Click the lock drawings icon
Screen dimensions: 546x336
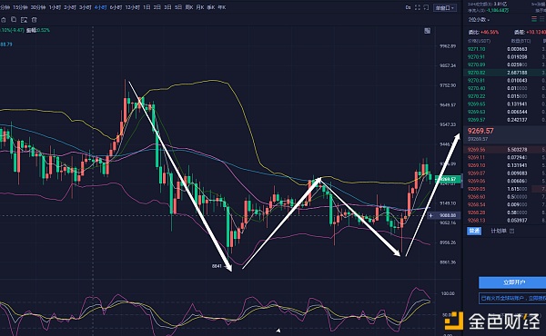[x=4, y=20]
